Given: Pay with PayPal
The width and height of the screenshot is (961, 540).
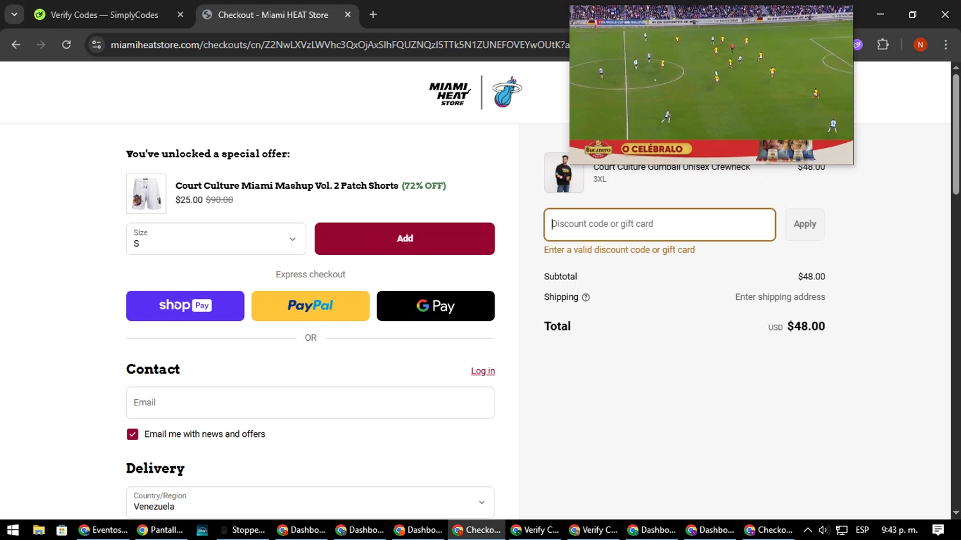Looking at the screenshot, I should 310,306.
